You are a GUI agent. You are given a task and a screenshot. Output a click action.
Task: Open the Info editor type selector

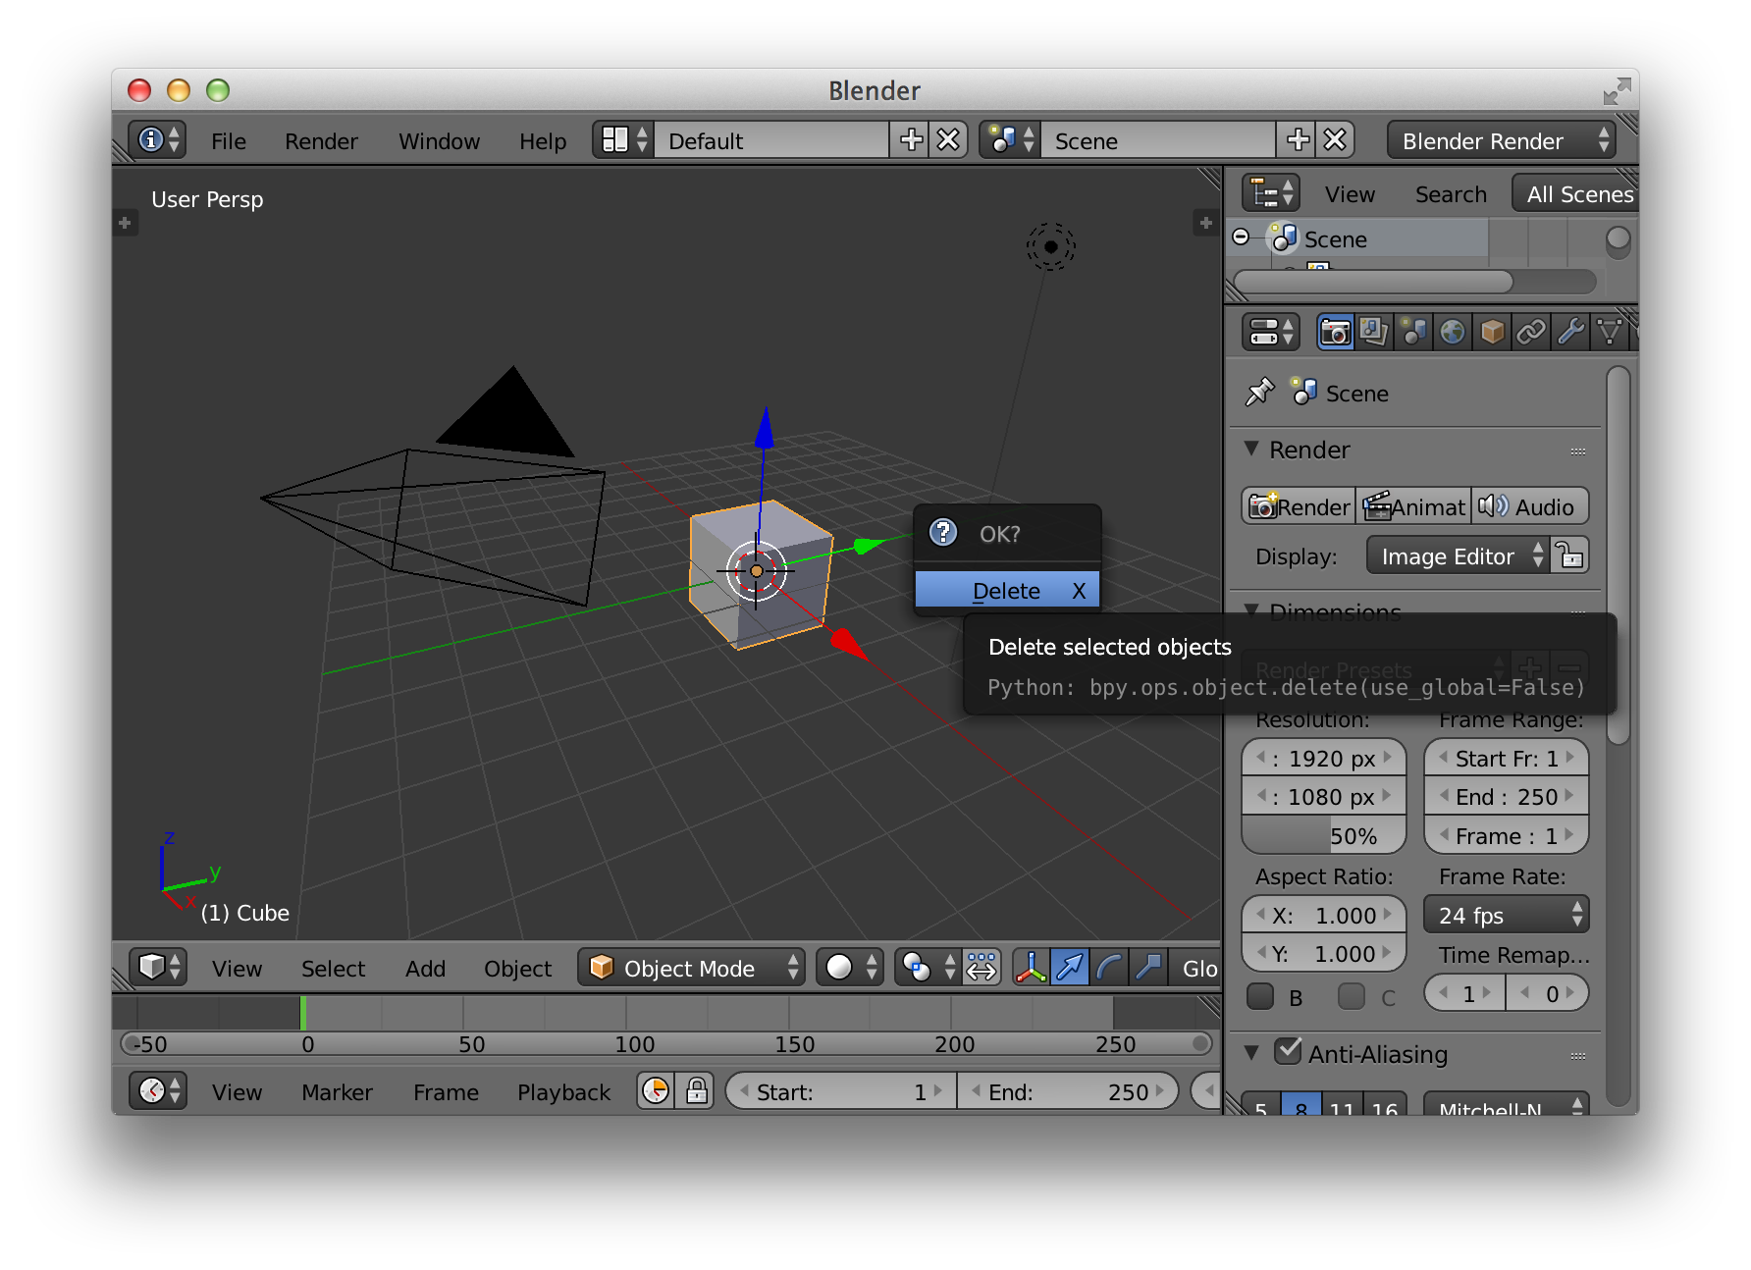[157, 140]
